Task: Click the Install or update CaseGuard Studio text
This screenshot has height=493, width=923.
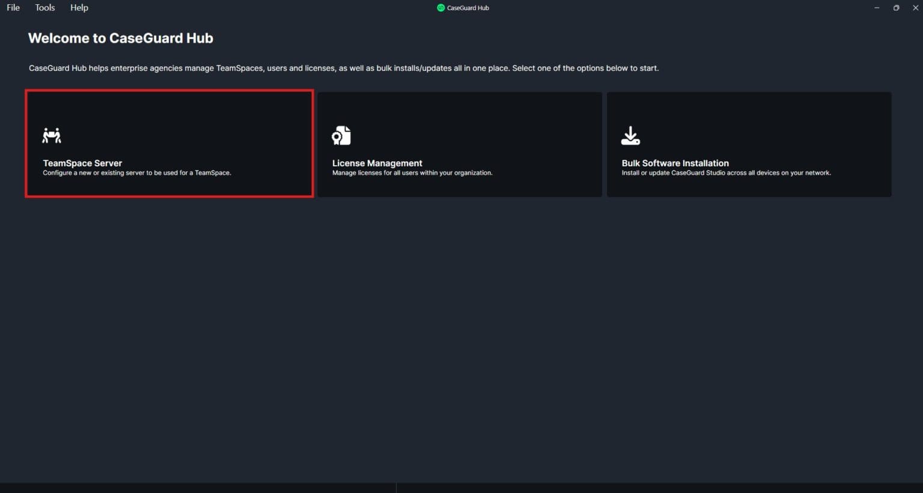Action: [727, 172]
